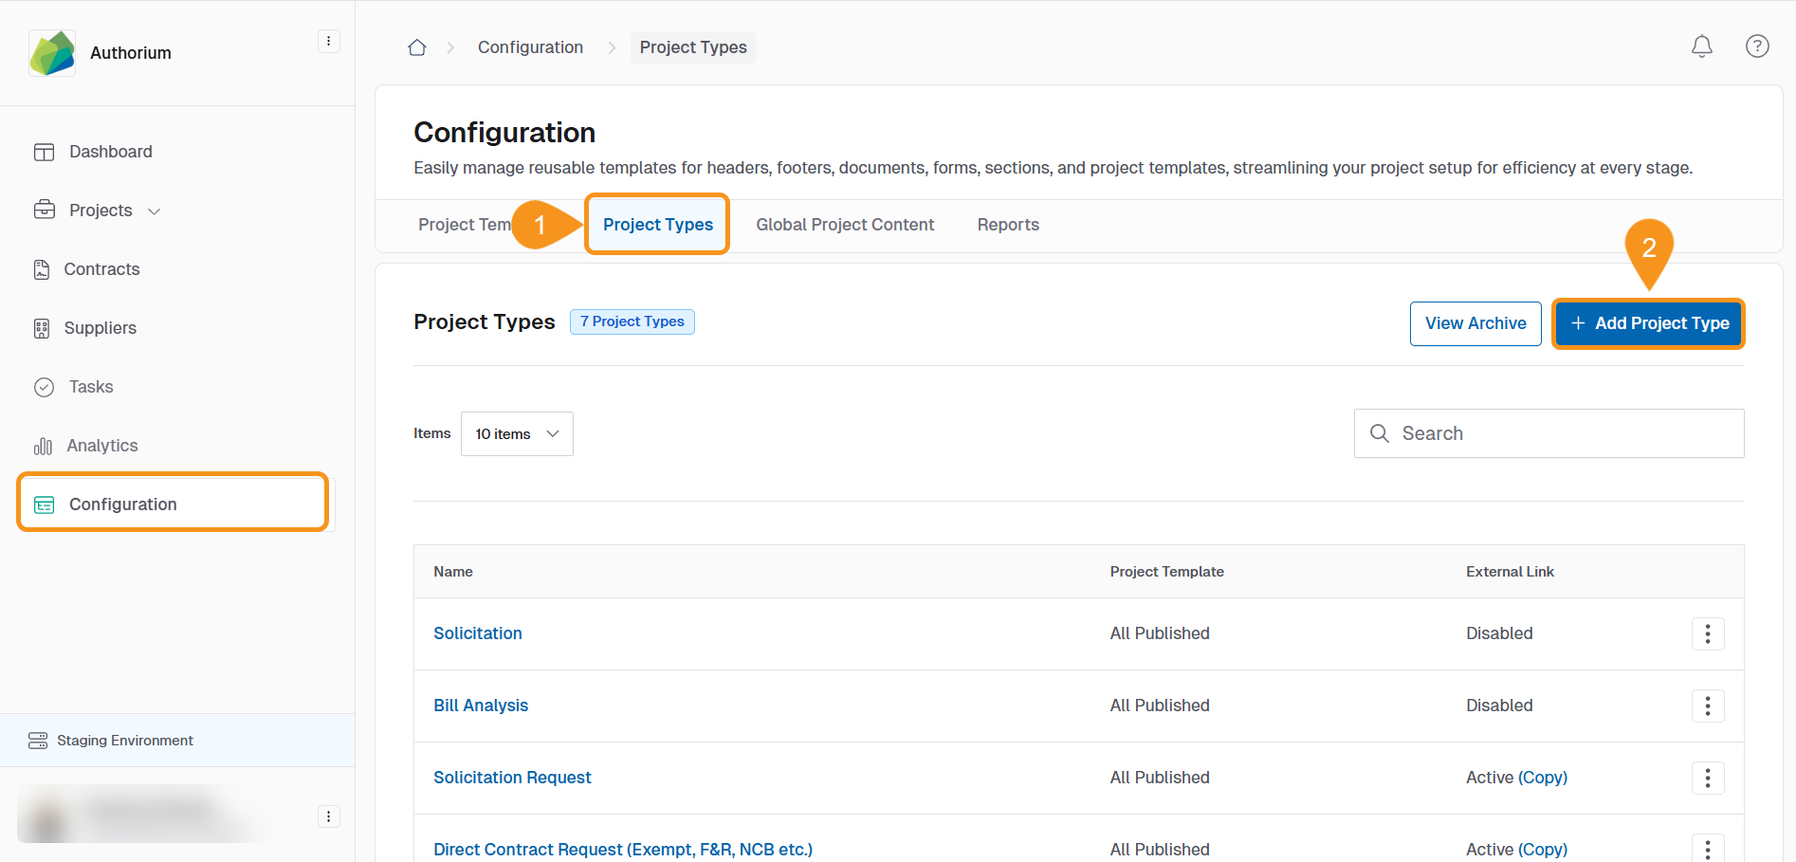Select the Project Types tab

pos(657,225)
